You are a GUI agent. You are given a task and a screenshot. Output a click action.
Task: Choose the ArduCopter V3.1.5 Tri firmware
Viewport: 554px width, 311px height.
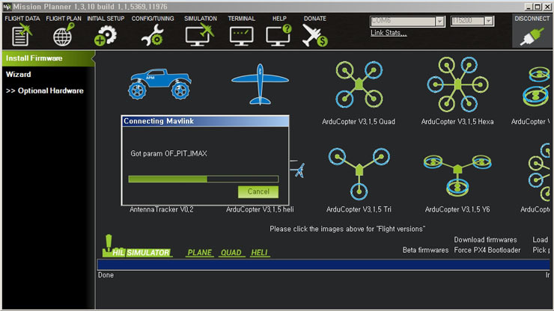(x=359, y=173)
